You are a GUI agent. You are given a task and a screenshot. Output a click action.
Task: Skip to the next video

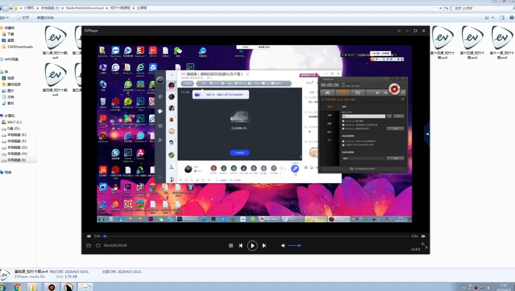(264, 246)
